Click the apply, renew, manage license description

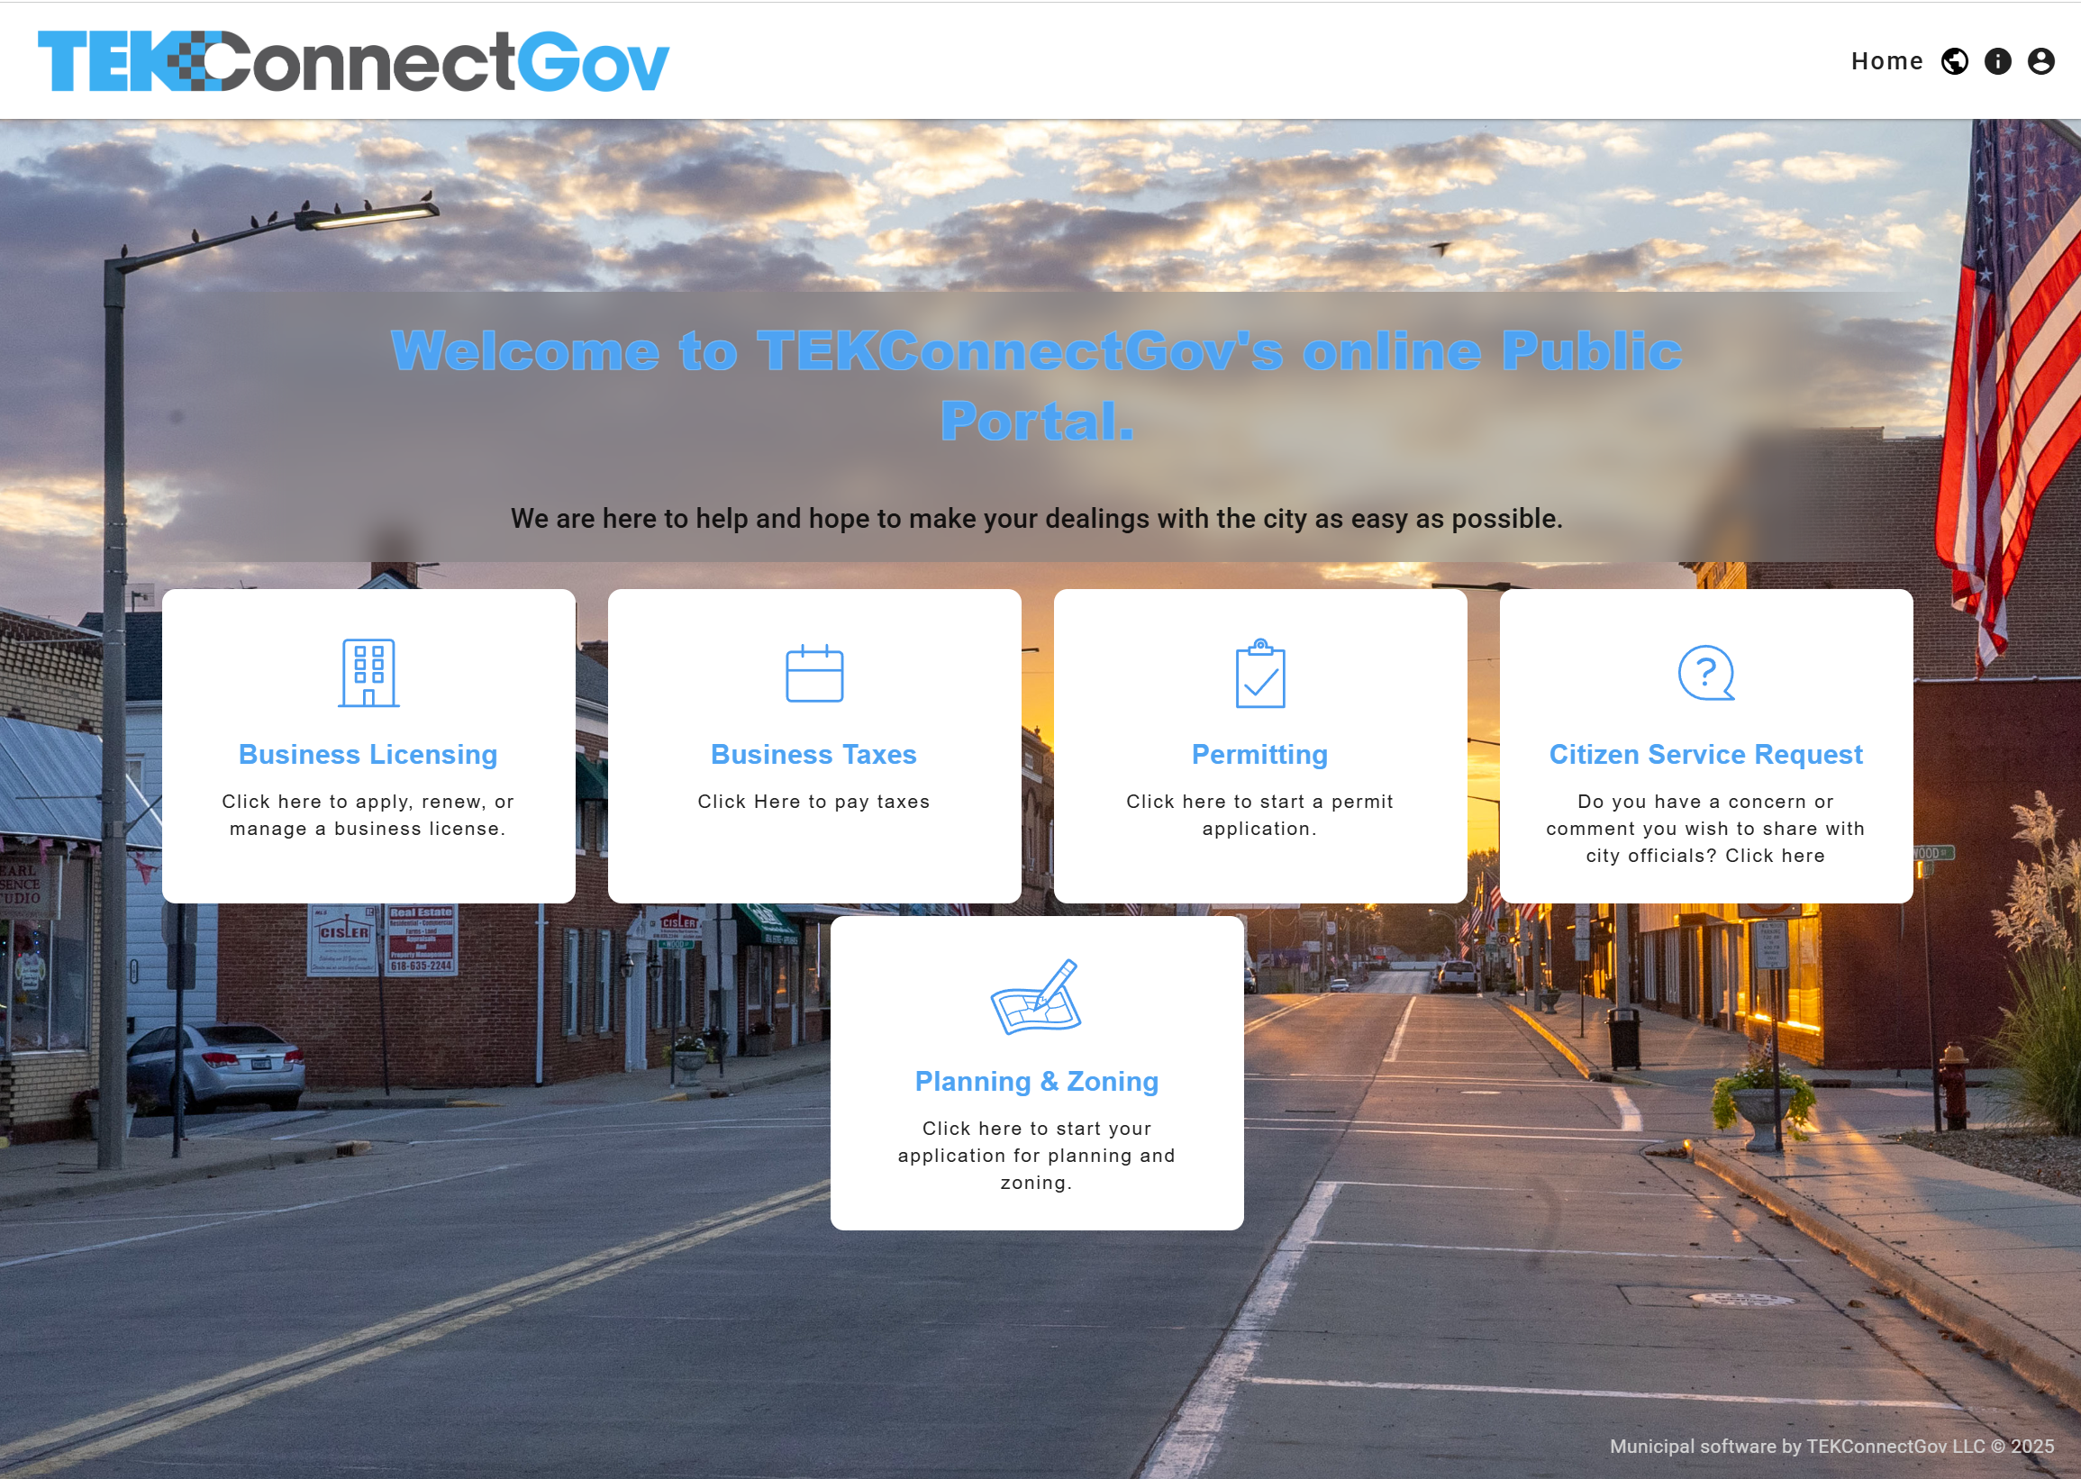(x=368, y=815)
